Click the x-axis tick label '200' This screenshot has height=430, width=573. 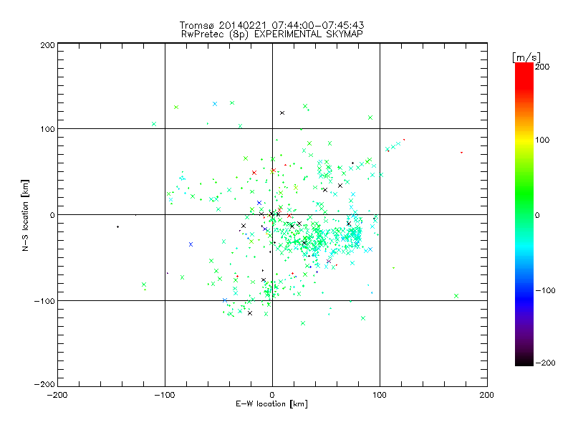[487, 396]
